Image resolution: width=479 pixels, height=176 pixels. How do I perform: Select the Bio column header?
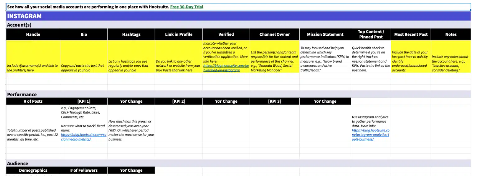[x=84, y=34]
